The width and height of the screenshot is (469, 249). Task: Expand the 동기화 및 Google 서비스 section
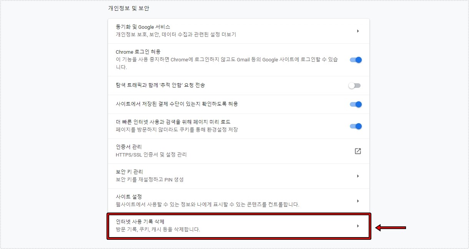pos(238,31)
